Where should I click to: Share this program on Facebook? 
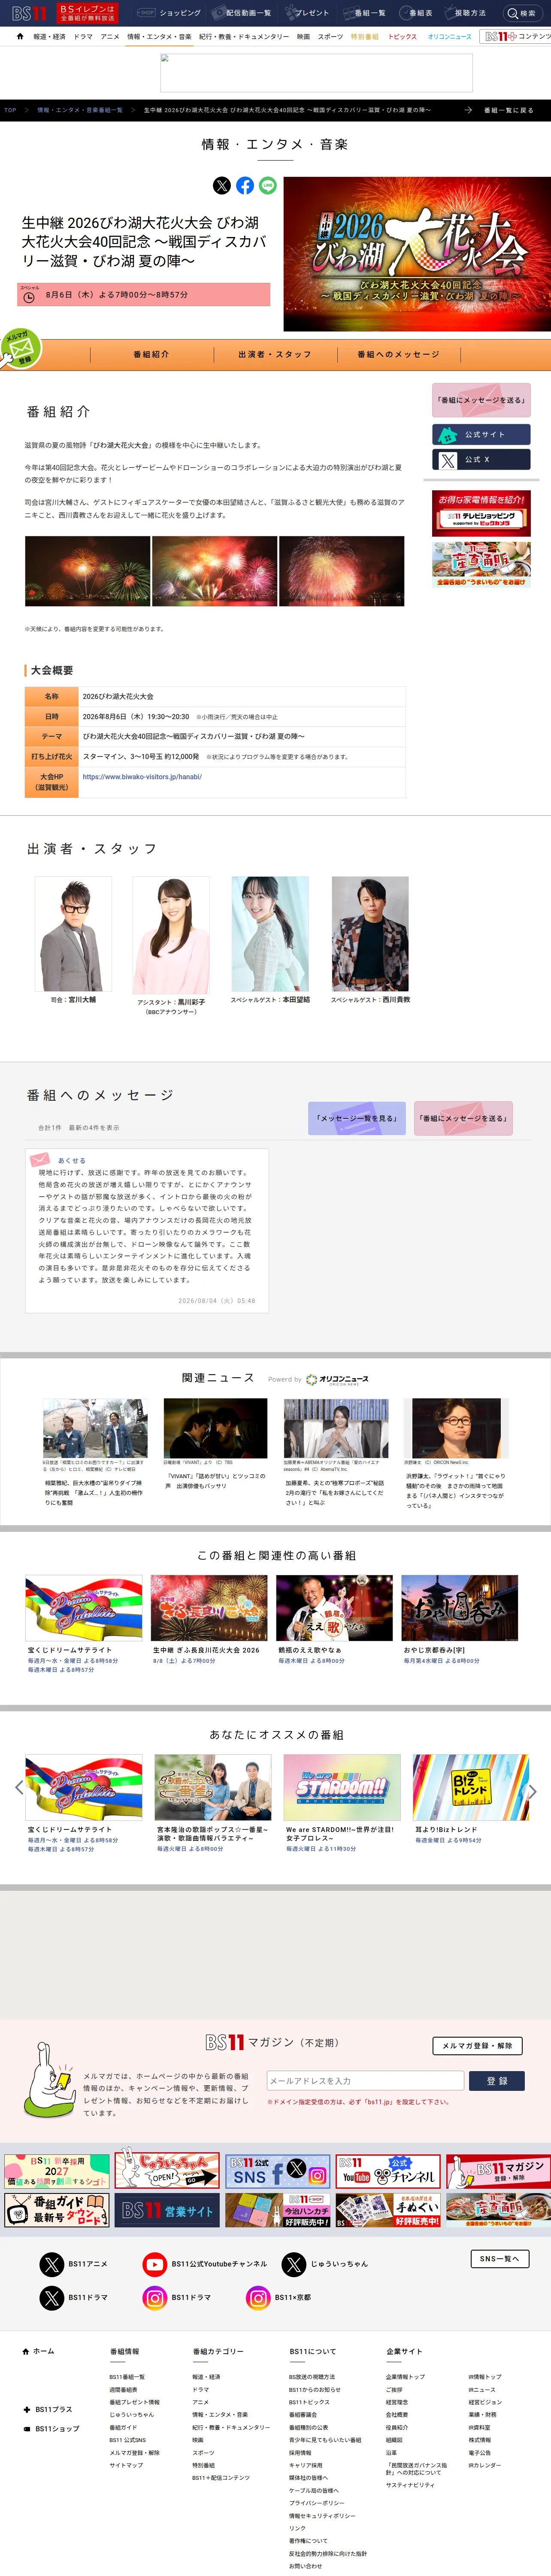[x=245, y=186]
